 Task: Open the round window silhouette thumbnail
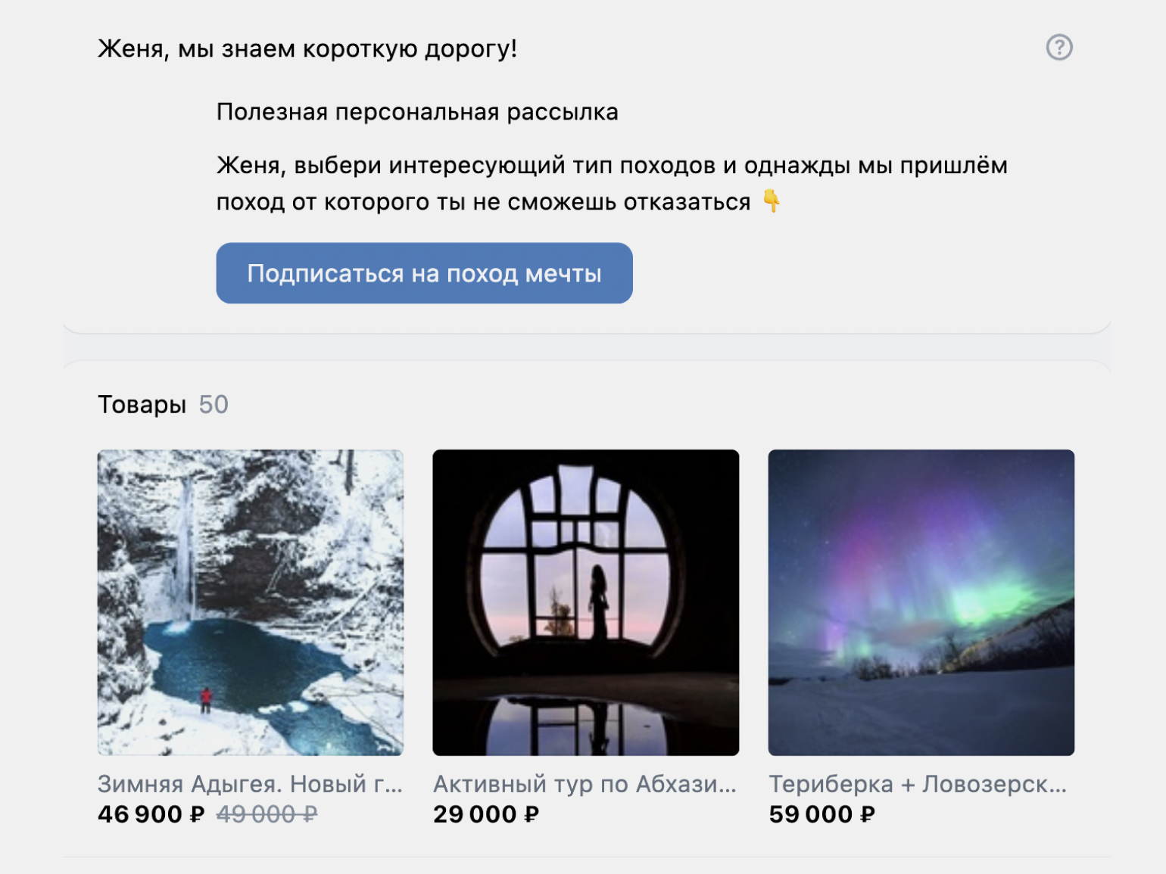(x=585, y=602)
